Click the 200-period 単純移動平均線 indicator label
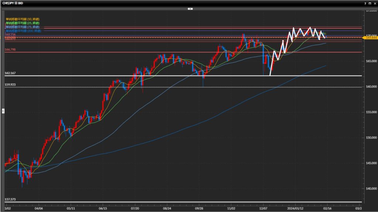The image size is (378, 212). click(24, 31)
